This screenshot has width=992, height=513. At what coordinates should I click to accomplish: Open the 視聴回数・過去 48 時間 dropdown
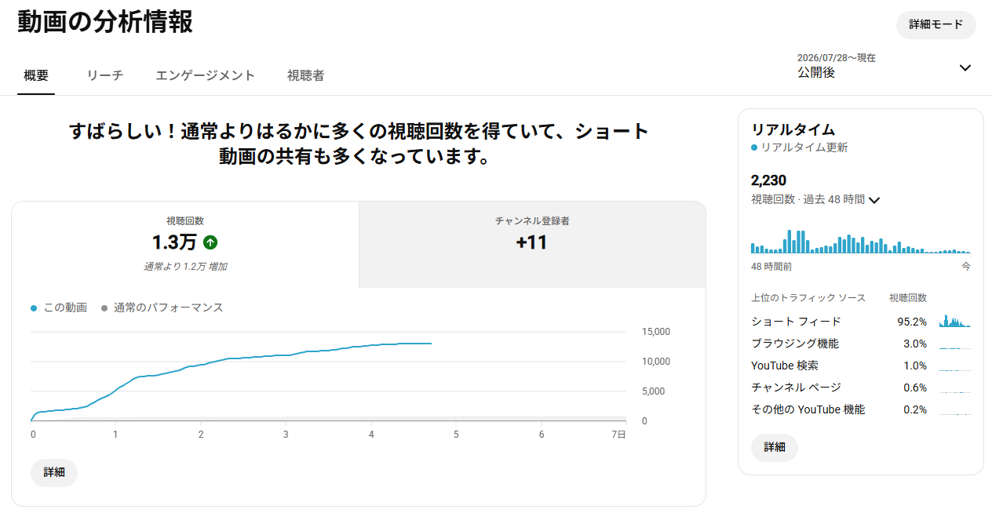874,200
